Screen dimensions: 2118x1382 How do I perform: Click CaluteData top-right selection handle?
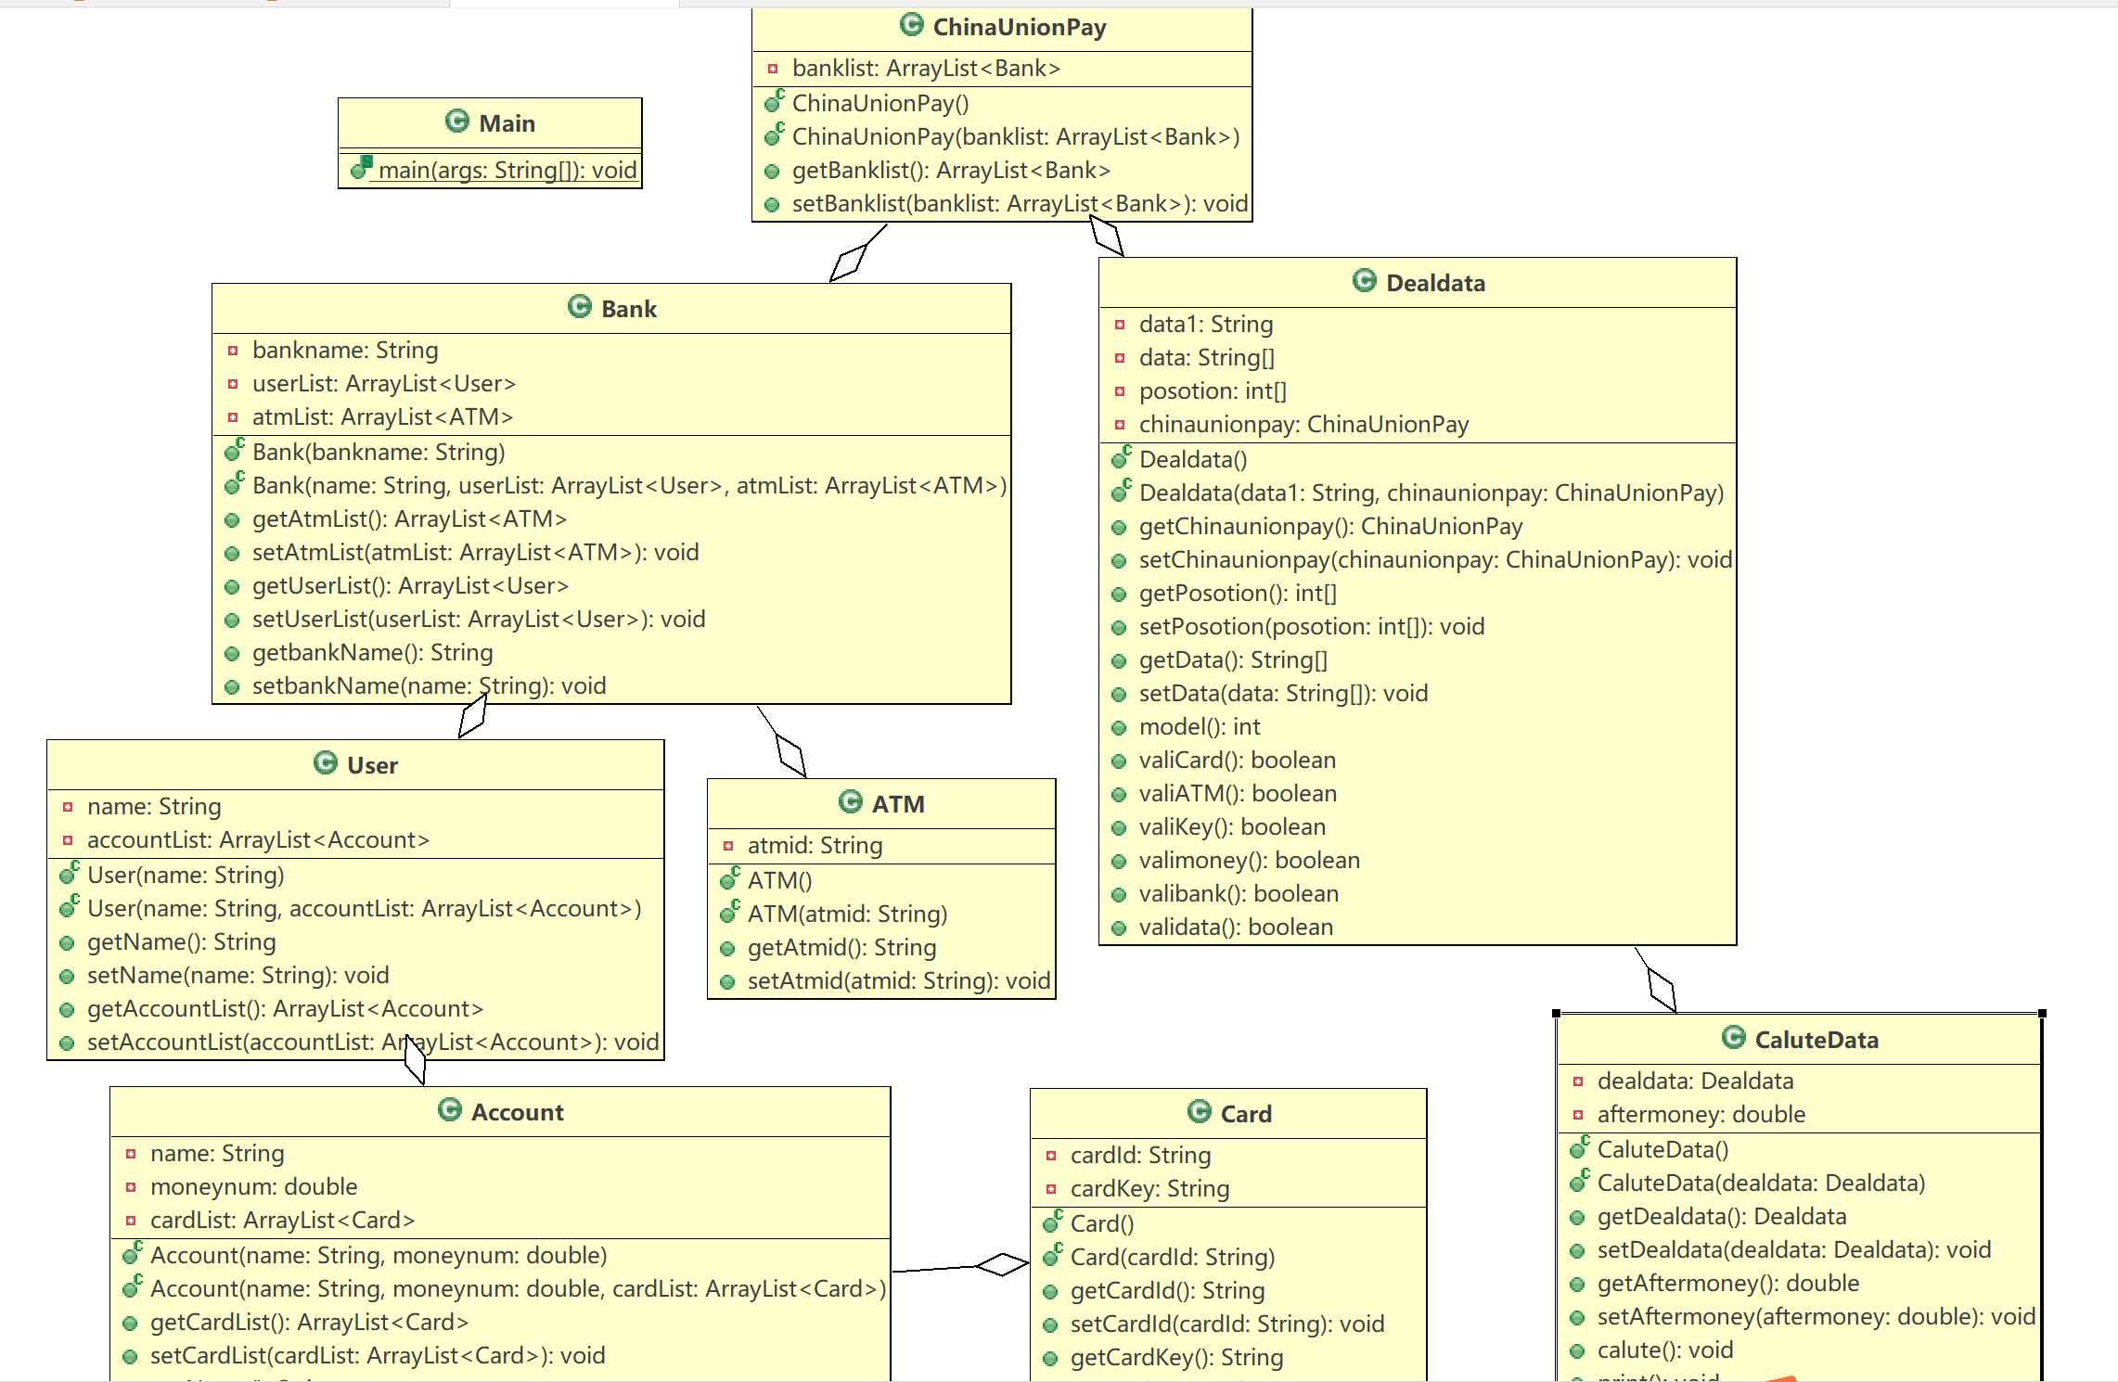pyautogui.click(x=2042, y=1014)
